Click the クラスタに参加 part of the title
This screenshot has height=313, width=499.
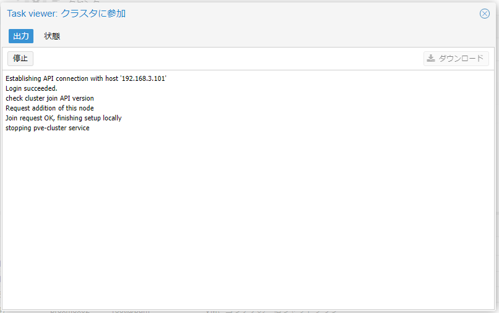pos(93,14)
